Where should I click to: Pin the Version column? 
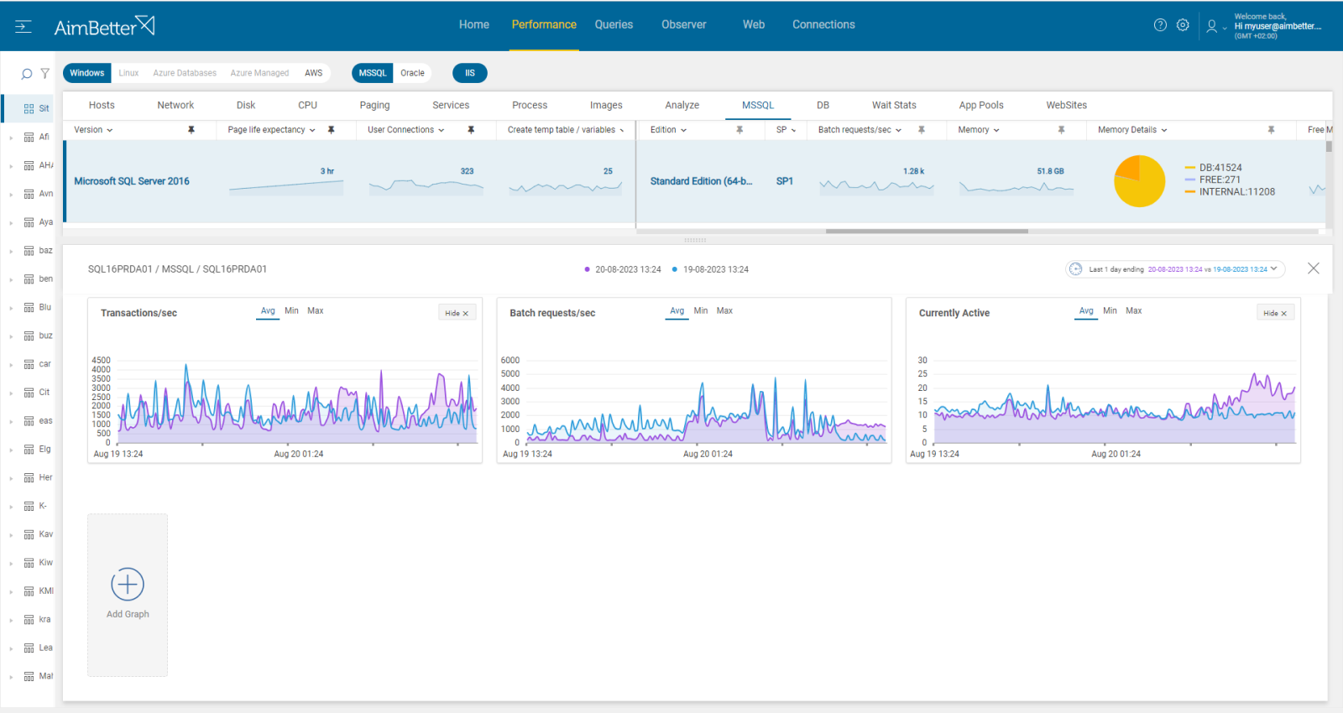click(191, 130)
